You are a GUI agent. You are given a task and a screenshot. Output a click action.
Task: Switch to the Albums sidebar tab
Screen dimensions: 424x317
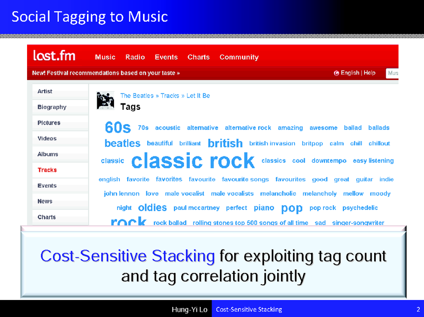pyautogui.click(x=48, y=154)
